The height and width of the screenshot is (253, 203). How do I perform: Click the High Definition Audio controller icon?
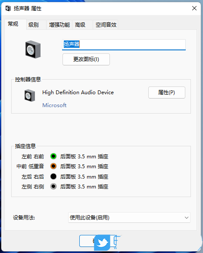pyautogui.click(x=30, y=96)
